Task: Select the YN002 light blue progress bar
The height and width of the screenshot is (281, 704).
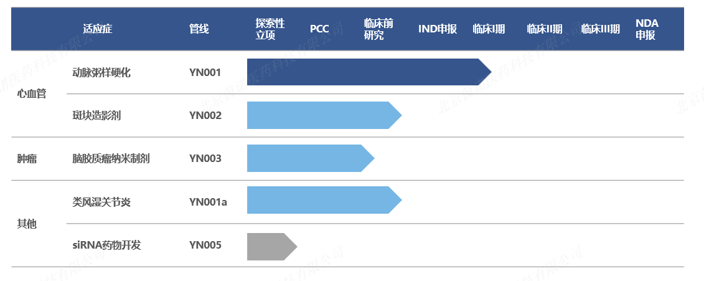Action: pos(324,115)
